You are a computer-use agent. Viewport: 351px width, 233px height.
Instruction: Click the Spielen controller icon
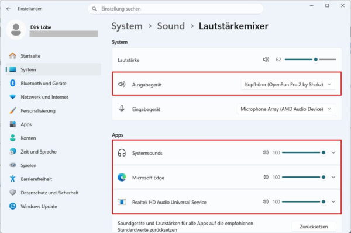pyautogui.click(x=13, y=165)
